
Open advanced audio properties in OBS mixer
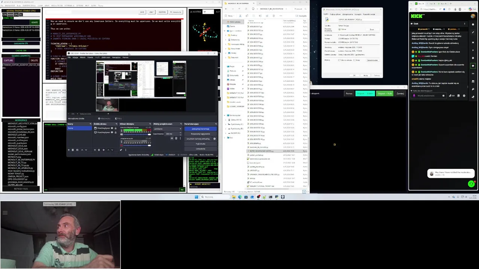pyautogui.click(x=121, y=150)
